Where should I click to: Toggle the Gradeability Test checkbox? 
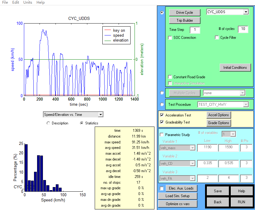click(162, 122)
